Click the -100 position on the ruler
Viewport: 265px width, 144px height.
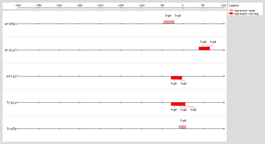click(x=142, y=6)
